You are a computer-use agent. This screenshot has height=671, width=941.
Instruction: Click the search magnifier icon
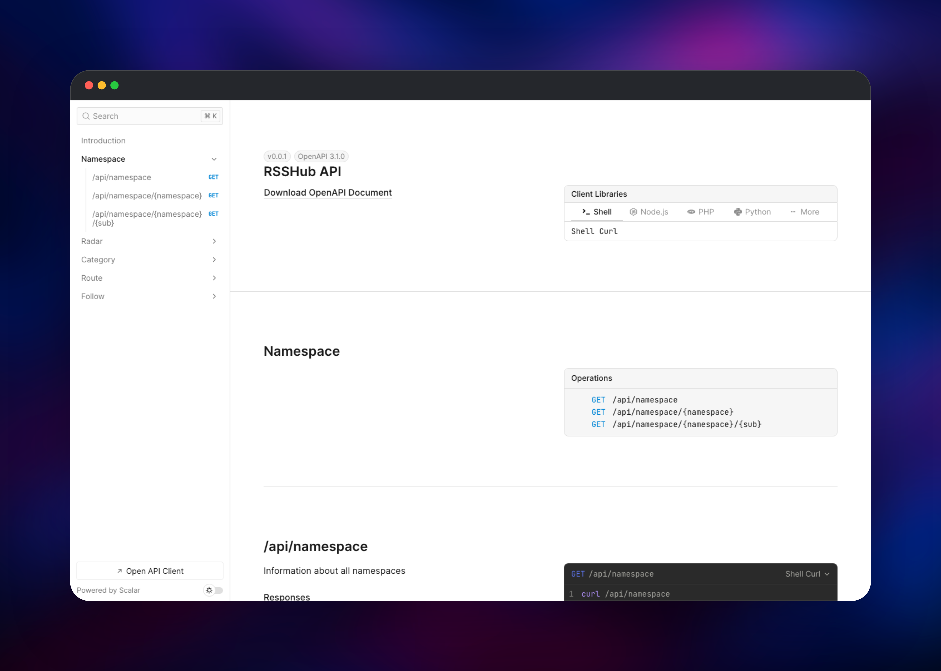86,116
